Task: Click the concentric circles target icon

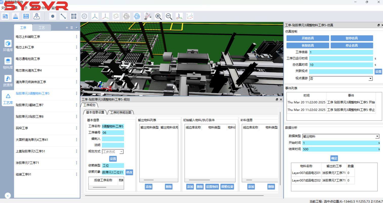Action: click(84, 16)
